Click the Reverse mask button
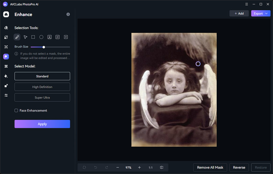Screen dimensions: 273x174 [239, 168]
